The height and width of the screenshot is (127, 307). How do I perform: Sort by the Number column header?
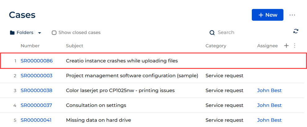[x=30, y=46]
